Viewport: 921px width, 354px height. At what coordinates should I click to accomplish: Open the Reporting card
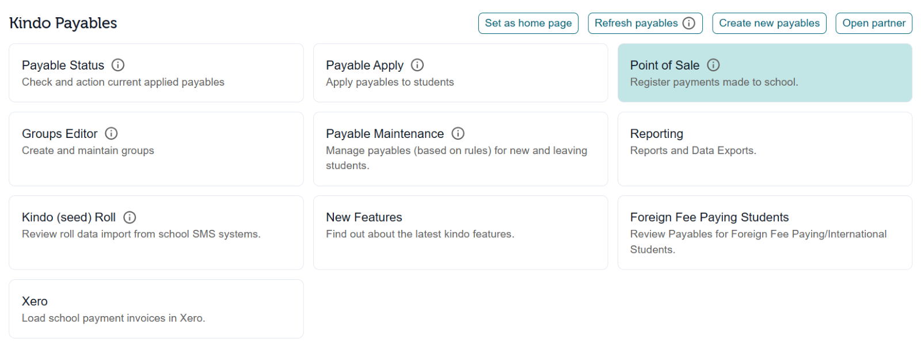(765, 149)
